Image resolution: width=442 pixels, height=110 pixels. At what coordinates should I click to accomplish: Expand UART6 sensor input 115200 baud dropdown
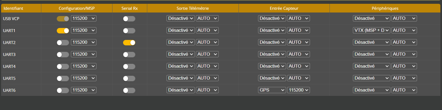[298, 90]
